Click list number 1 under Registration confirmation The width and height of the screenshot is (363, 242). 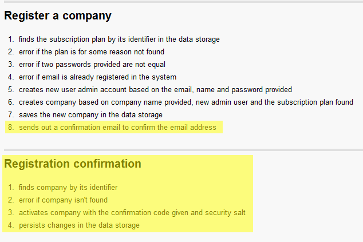pos(11,188)
